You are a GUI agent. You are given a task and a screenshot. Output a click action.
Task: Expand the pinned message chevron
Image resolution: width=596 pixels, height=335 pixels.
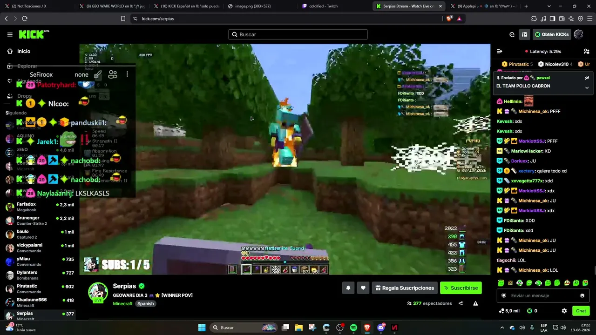587,87
